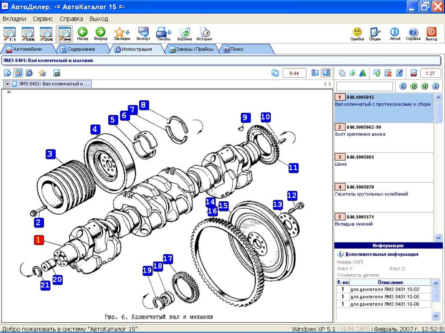Select the ЯМЗ 8401: Вал коленчатый document tab
The height and width of the screenshot is (333, 445).
coord(51,84)
